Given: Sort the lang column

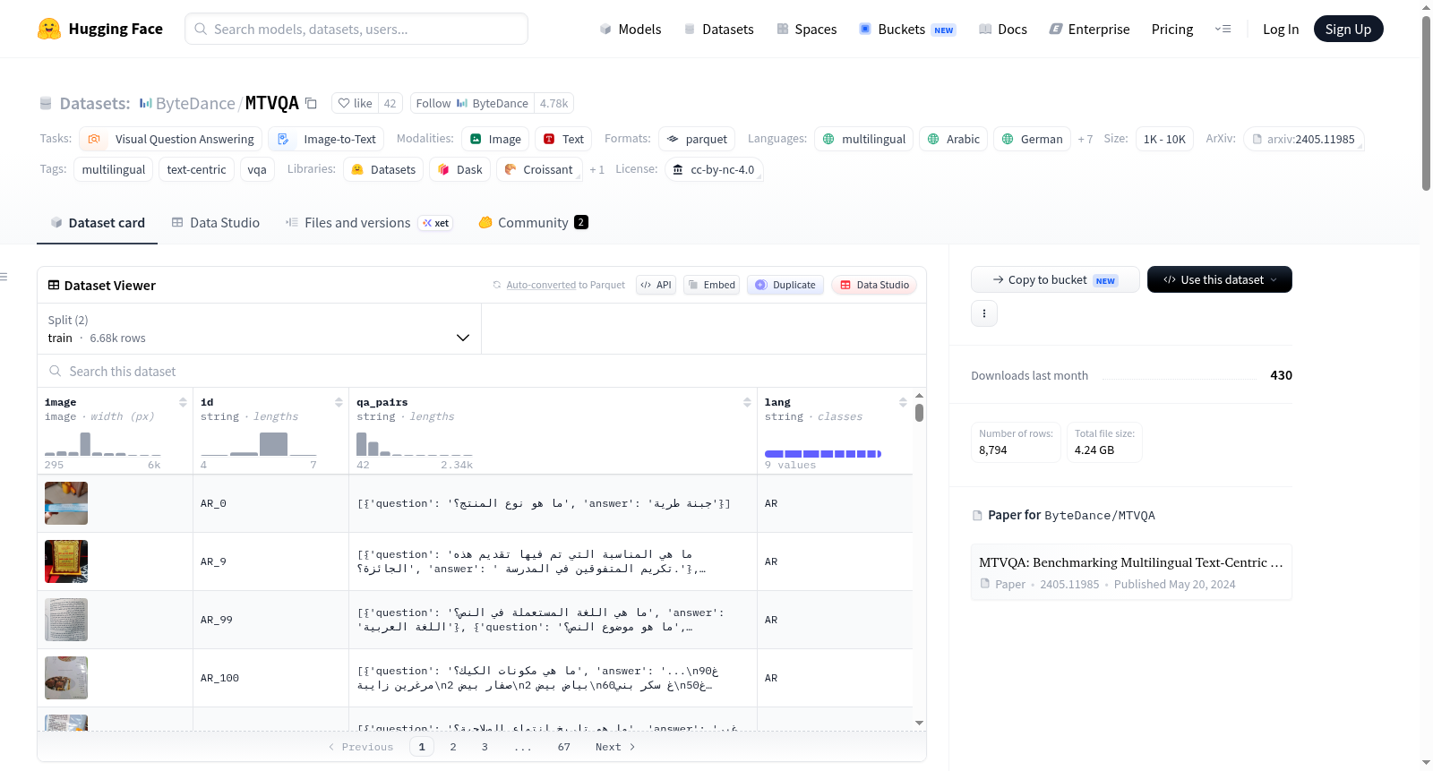Looking at the screenshot, I should [x=903, y=402].
